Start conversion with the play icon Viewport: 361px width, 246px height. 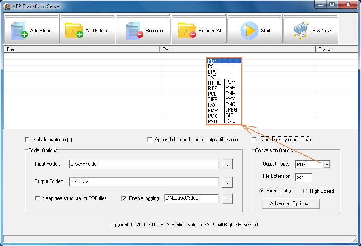pyautogui.click(x=249, y=30)
